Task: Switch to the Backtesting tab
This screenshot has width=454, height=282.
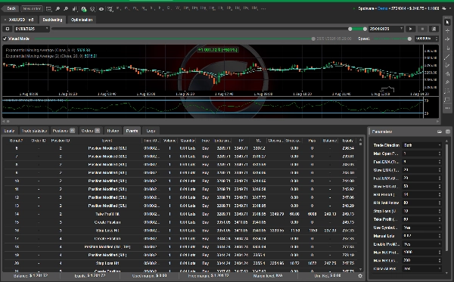Action: click(52, 20)
